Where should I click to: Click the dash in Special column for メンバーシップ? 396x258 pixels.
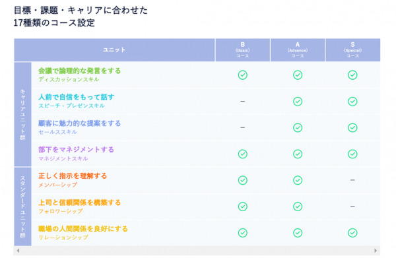(352, 180)
